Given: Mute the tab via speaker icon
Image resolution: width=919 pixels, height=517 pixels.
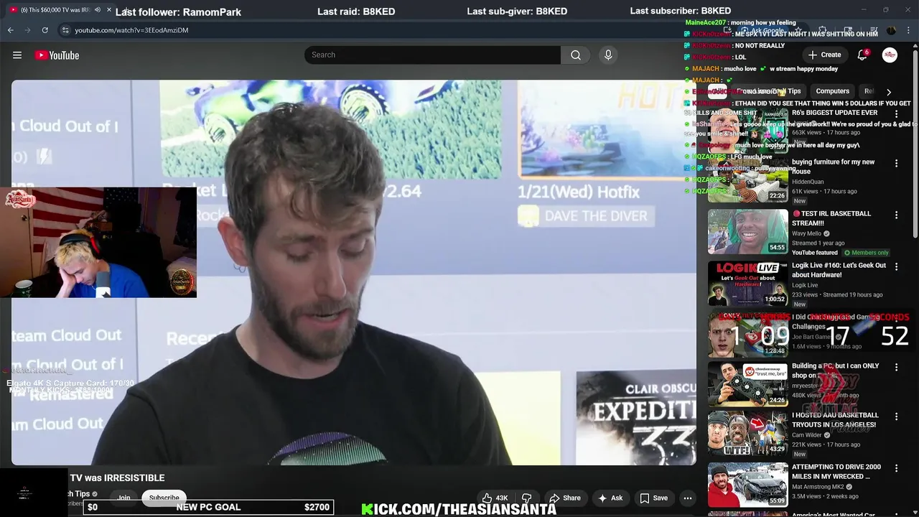Looking at the screenshot, I should click(96, 10).
